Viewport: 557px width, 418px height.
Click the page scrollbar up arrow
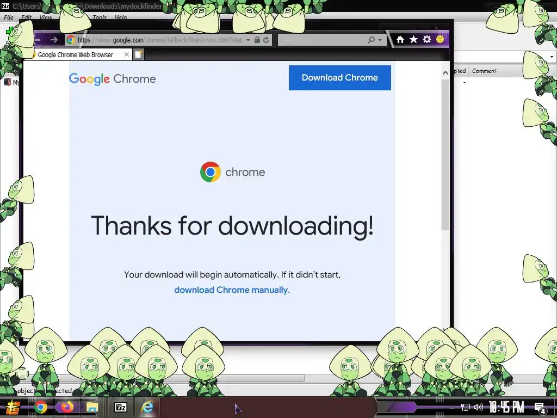(445, 73)
